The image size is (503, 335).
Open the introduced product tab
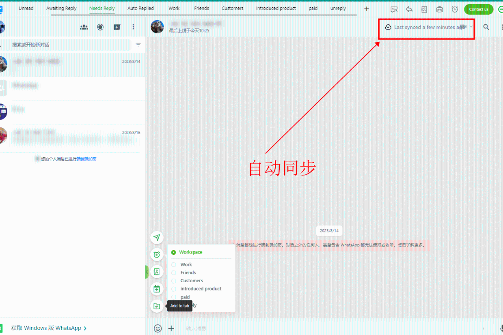coord(276,8)
